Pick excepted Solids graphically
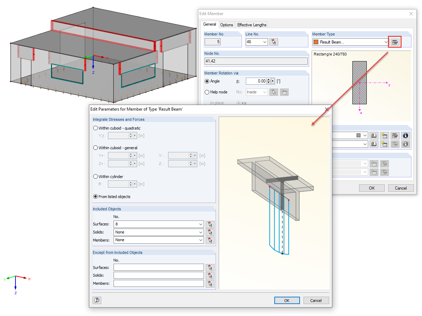The width and height of the screenshot is (422, 316). point(210,276)
